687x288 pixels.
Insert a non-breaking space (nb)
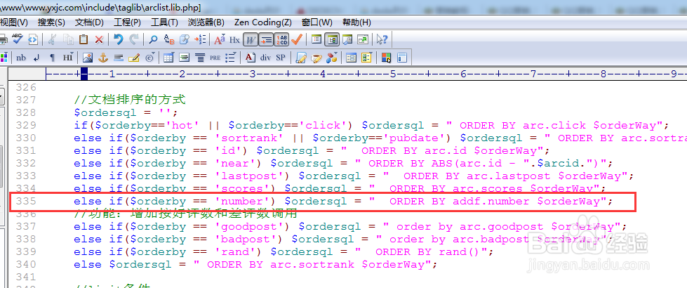tap(21, 58)
